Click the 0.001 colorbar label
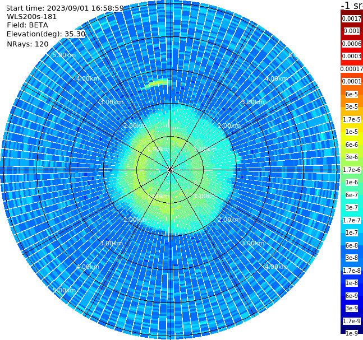The height and width of the screenshot is (340, 363). point(352,31)
